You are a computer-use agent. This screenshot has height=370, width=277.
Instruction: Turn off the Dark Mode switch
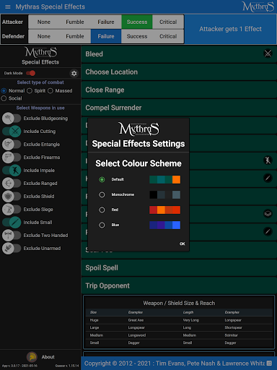31,73
